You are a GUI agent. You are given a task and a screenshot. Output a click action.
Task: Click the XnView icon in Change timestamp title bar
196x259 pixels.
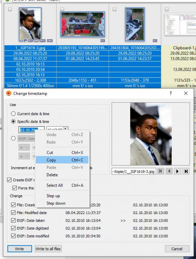pyautogui.click(x=8, y=93)
